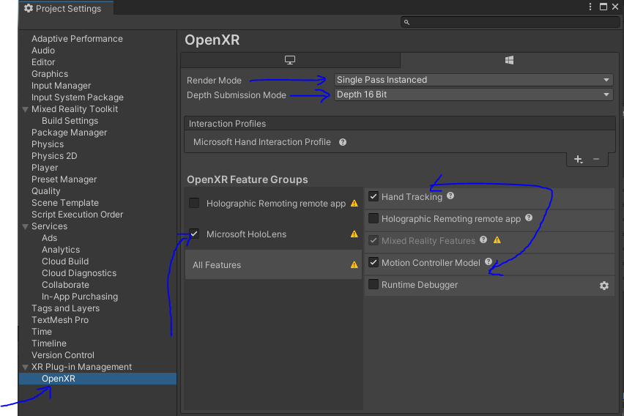Select Collaborate under Services
This screenshot has height=416, width=624.
[x=65, y=285]
